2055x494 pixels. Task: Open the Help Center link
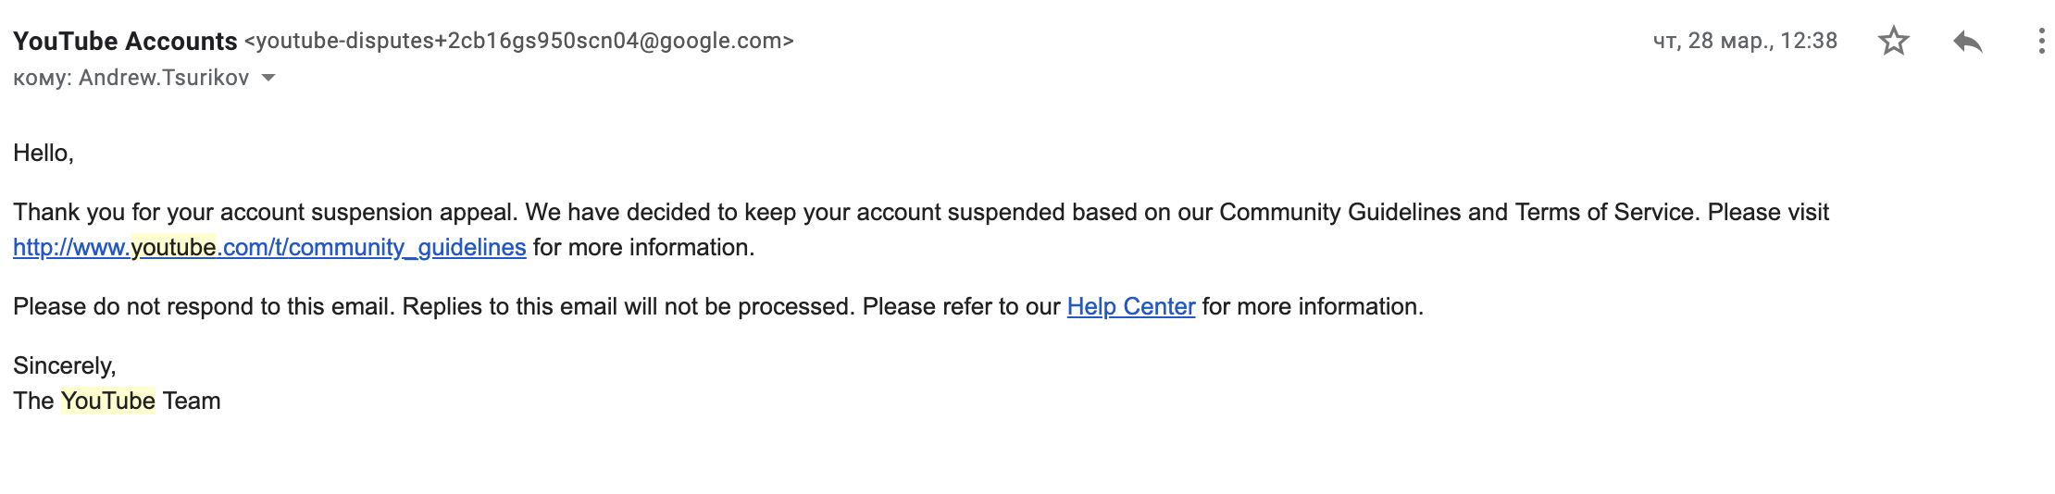1130,306
